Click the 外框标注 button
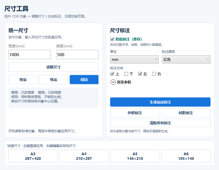 [135, 113]
